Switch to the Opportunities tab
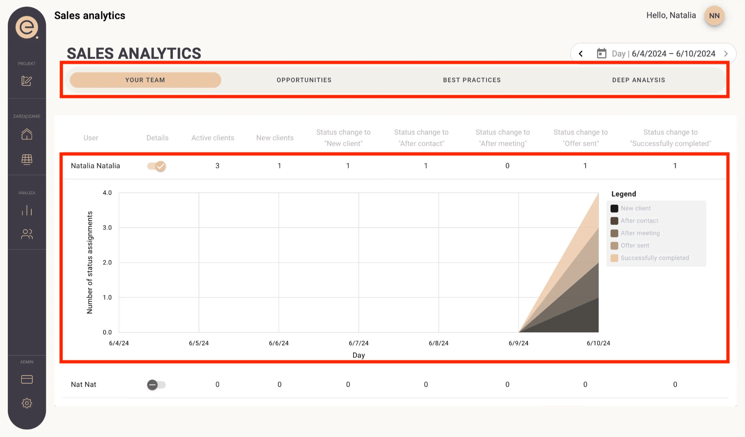Image resolution: width=745 pixels, height=437 pixels. [304, 80]
